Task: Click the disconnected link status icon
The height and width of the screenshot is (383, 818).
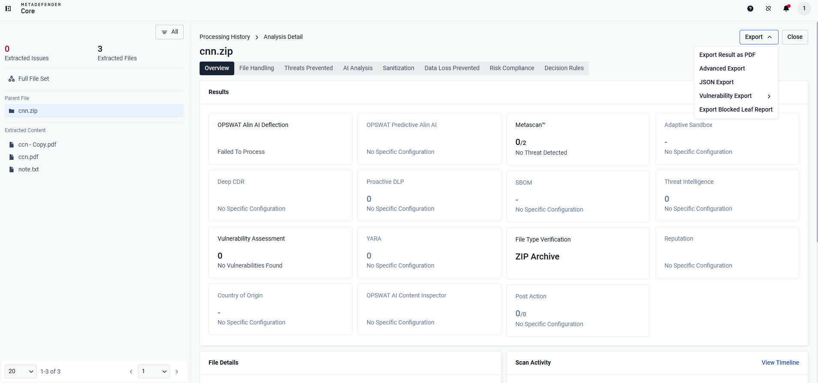Action: [x=768, y=9]
